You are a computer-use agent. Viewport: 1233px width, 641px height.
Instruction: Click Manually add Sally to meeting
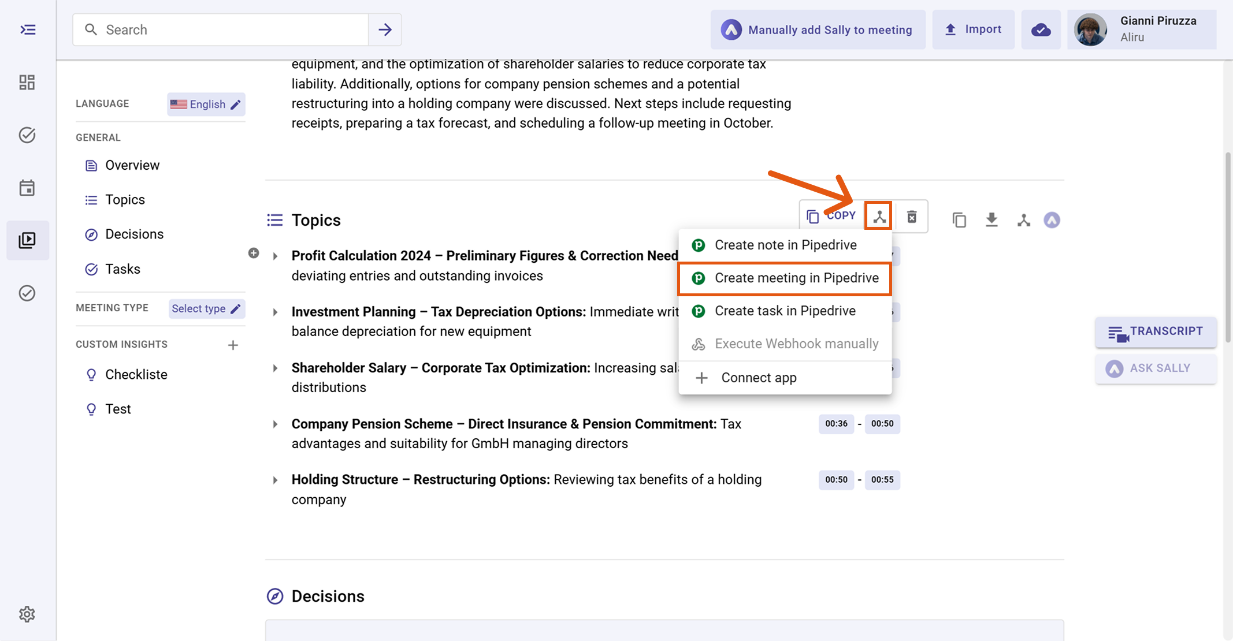818,29
